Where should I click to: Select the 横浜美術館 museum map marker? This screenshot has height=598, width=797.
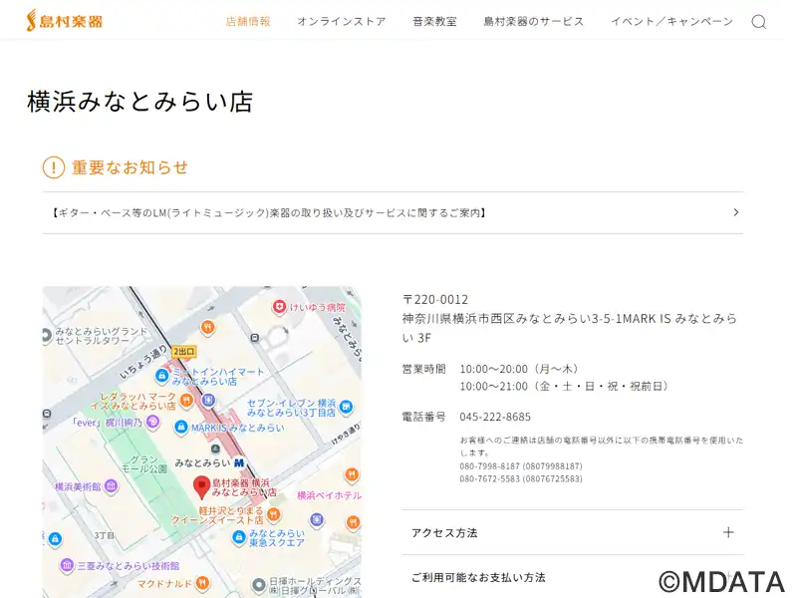(x=110, y=486)
